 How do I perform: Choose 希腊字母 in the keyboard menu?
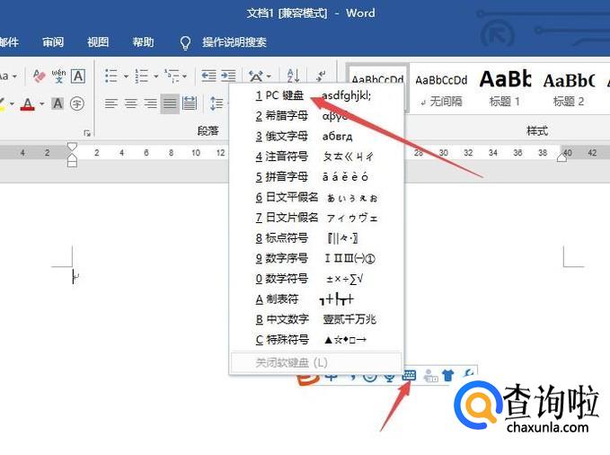click(x=281, y=116)
